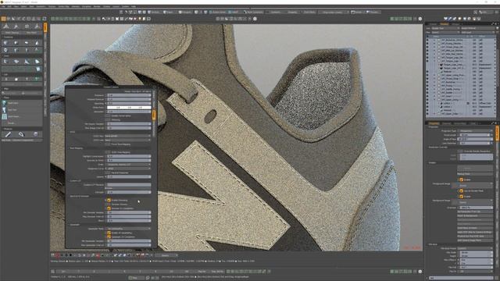This screenshot has width=500, height=281.
Task: Open the gear settings beside the bottom timeline
Action: pyautogui.click(x=420, y=272)
